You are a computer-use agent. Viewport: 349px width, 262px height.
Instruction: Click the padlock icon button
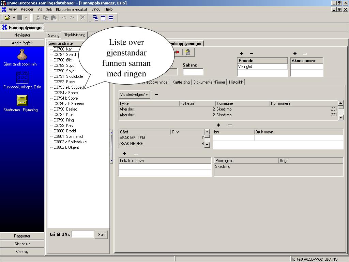(x=188, y=52)
